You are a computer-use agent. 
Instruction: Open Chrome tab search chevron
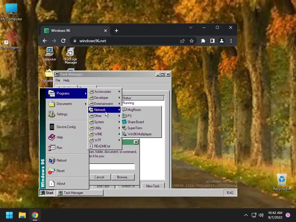point(191,27)
